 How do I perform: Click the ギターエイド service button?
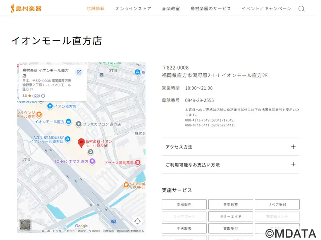click(x=230, y=216)
